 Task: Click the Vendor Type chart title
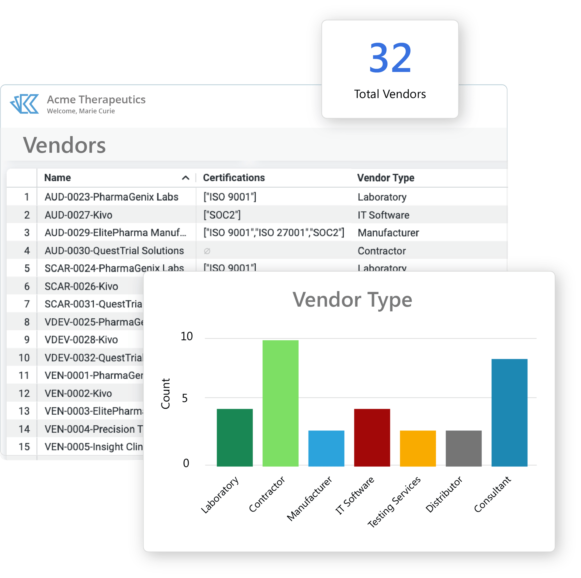pyautogui.click(x=352, y=300)
